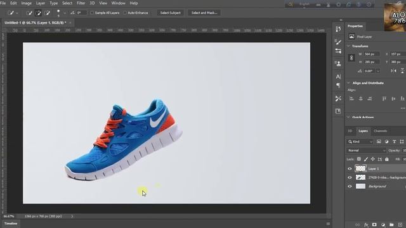Open the Character panel icon
This screenshot has height=228, width=406.
point(338,77)
